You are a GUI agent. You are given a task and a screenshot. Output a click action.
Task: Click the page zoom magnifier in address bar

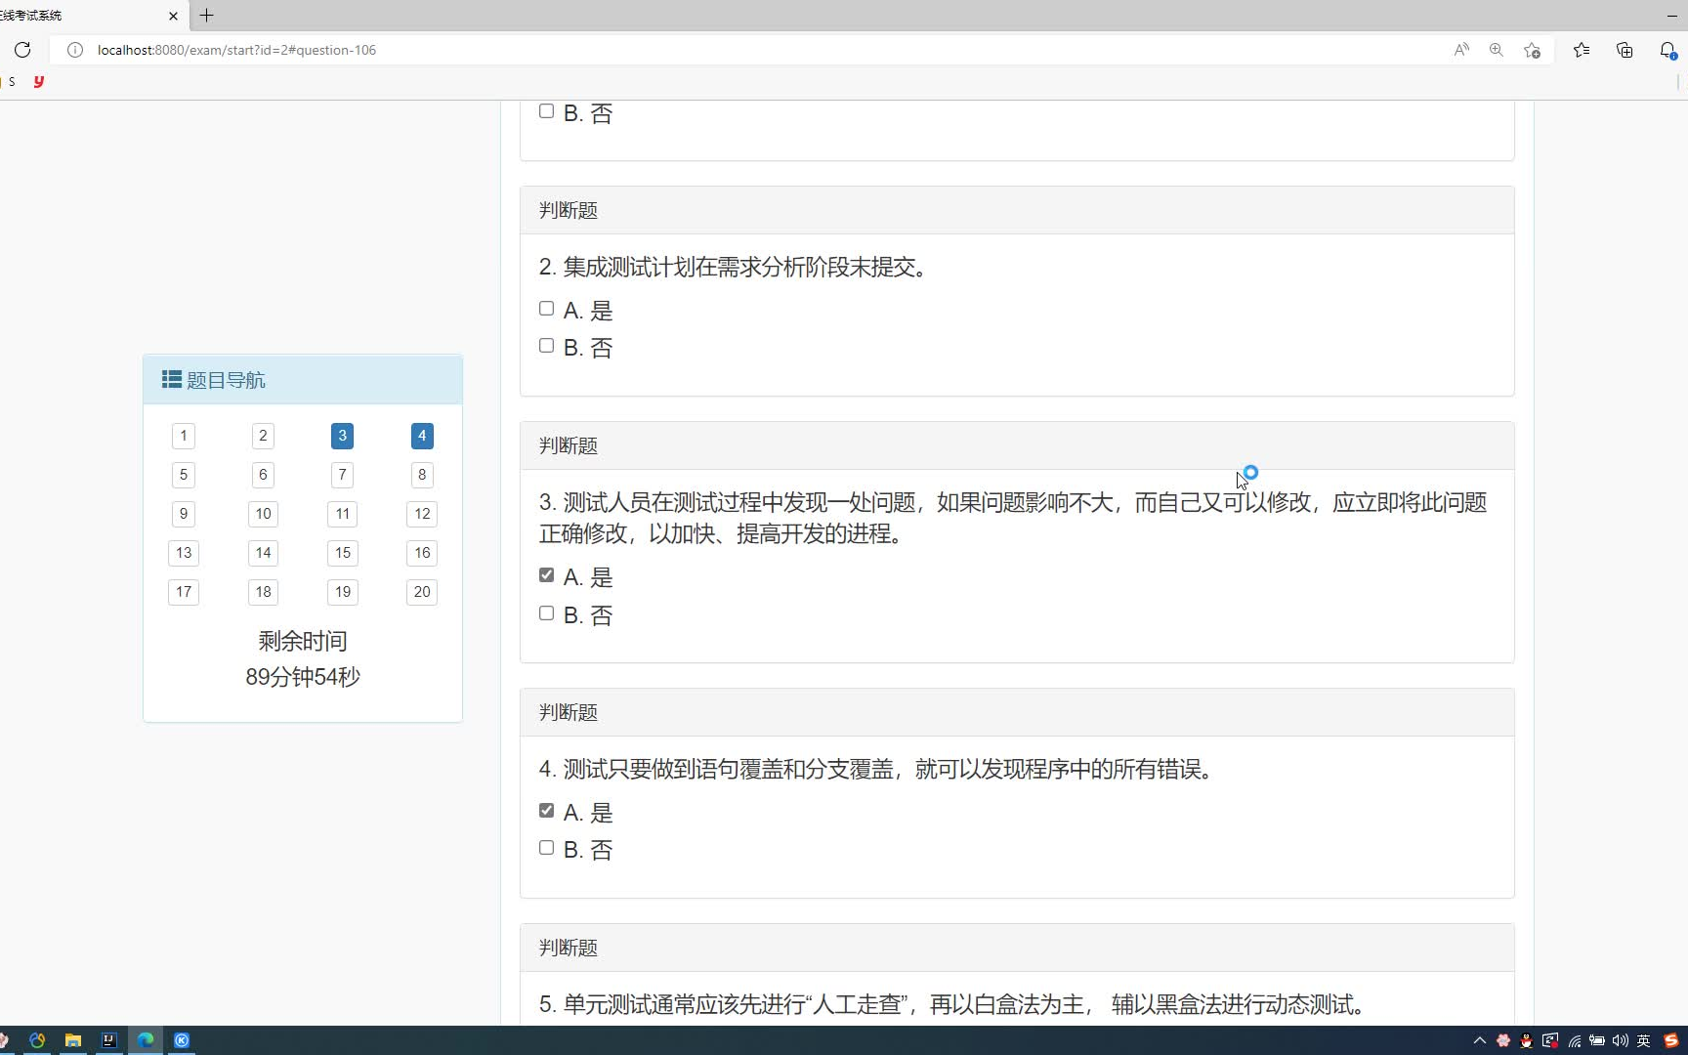click(x=1497, y=50)
